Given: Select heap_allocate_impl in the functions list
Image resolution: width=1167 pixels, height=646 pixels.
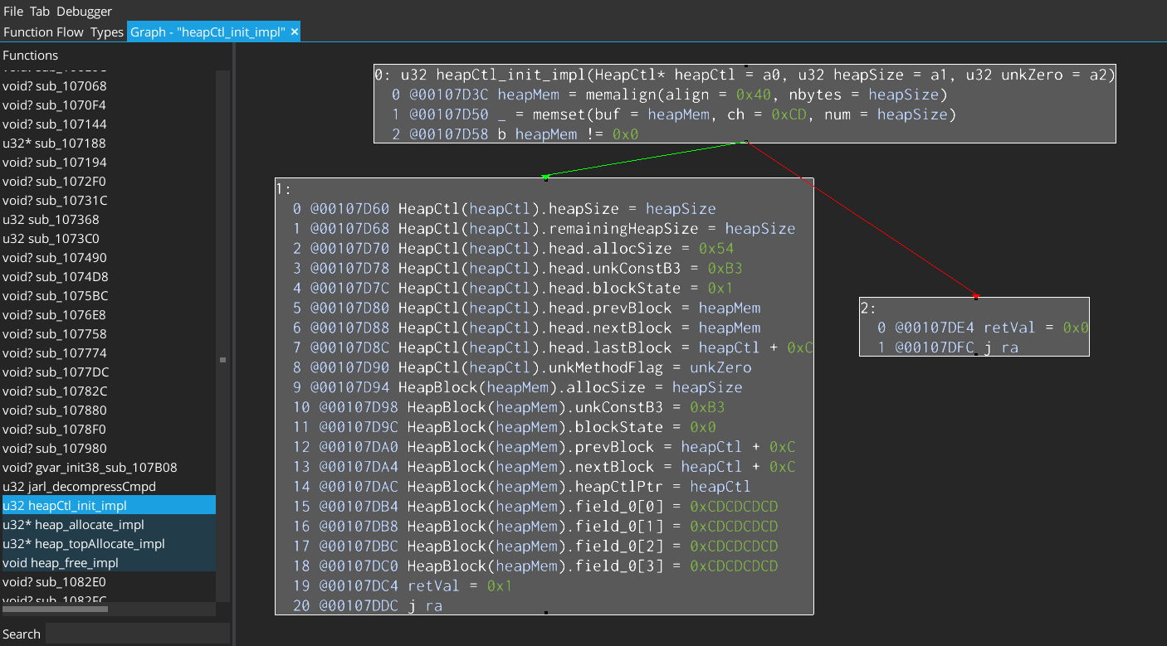Looking at the screenshot, I should point(73,525).
